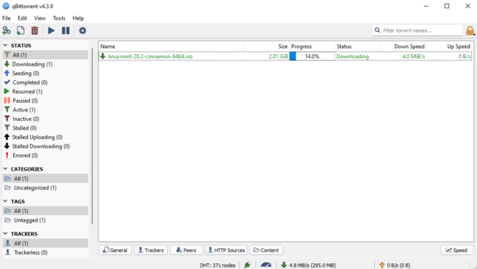Open the View menu
The height and width of the screenshot is (269, 477).
[40, 18]
